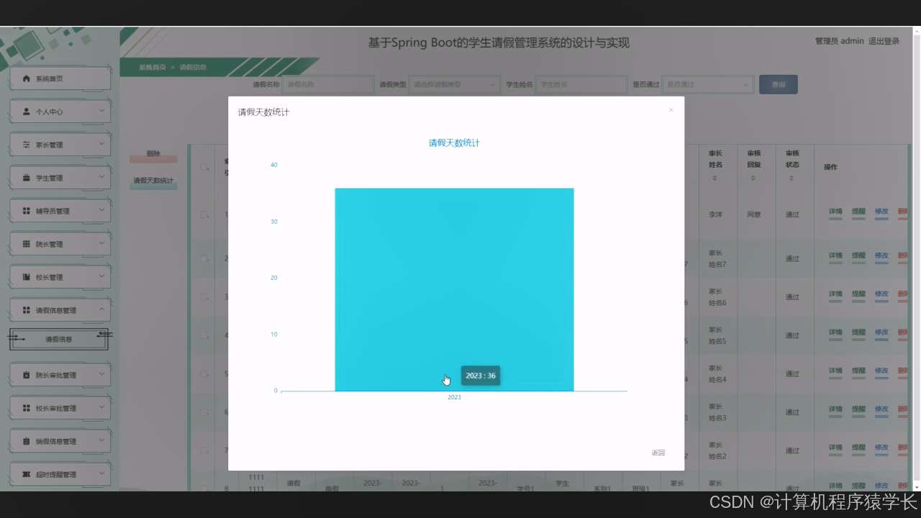Open the 请假类型 dropdown
The image size is (921, 518).
(x=454, y=84)
